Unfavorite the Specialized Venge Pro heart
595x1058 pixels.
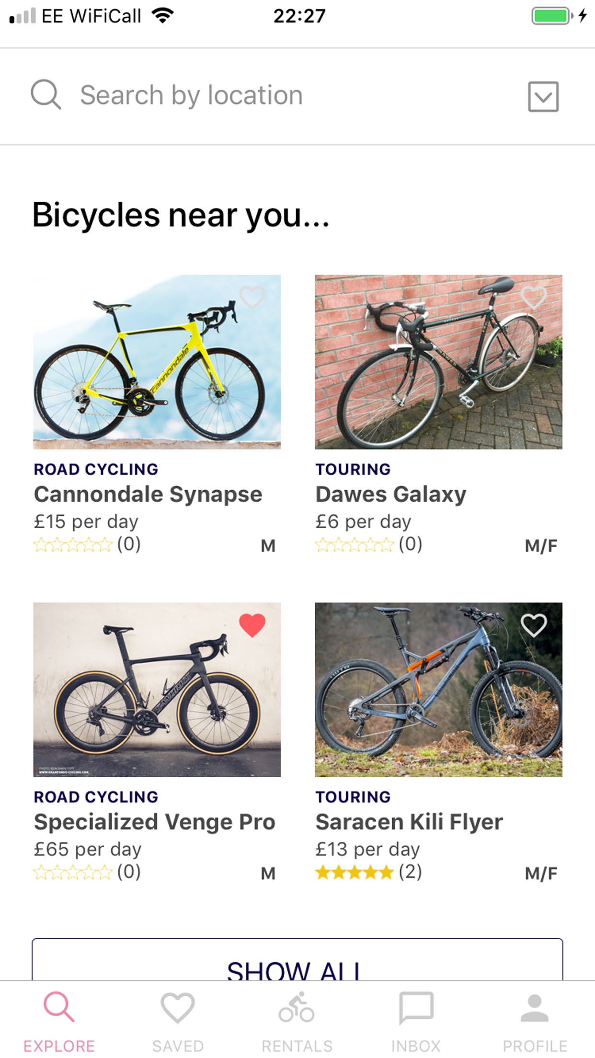(252, 625)
